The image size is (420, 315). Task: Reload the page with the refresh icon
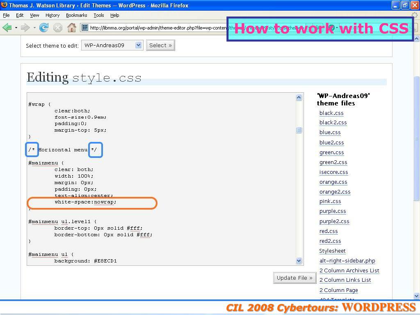pos(43,27)
